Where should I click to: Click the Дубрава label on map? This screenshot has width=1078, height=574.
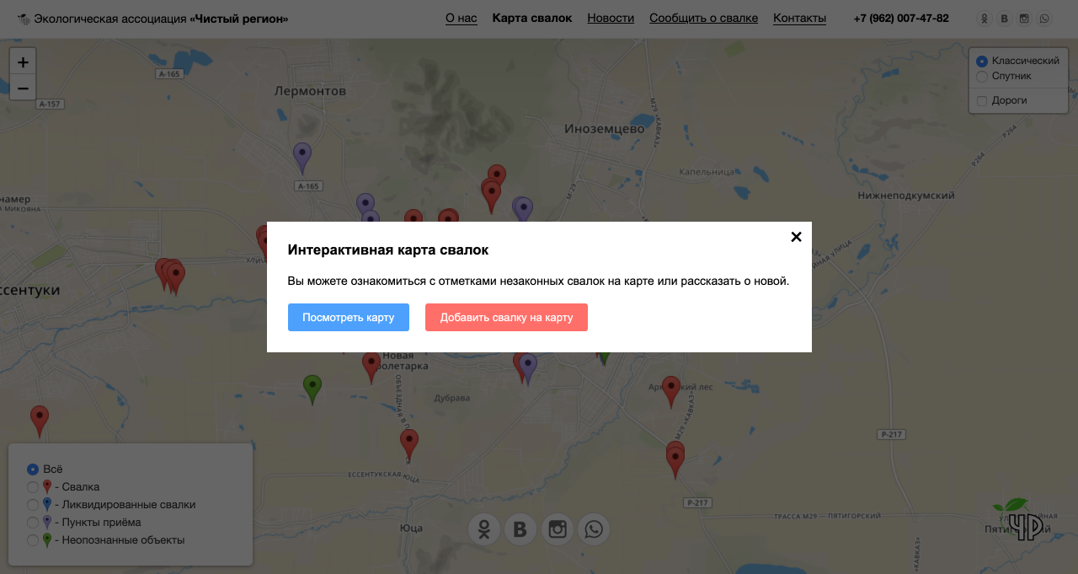coord(452,398)
